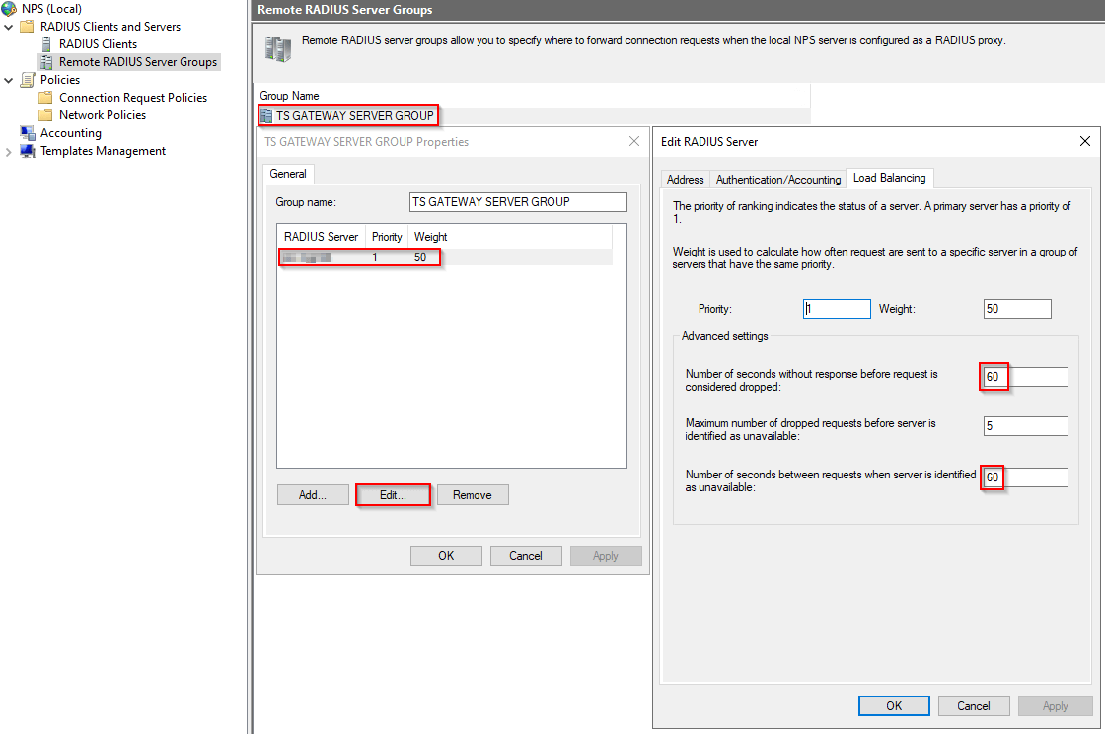Click the NPS (Local) globe icon
The height and width of the screenshot is (734, 1105).
point(11,9)
